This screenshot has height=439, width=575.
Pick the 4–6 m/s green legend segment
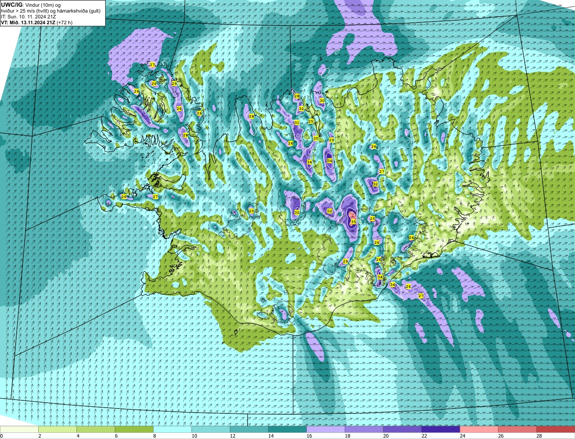click(96, 430)
